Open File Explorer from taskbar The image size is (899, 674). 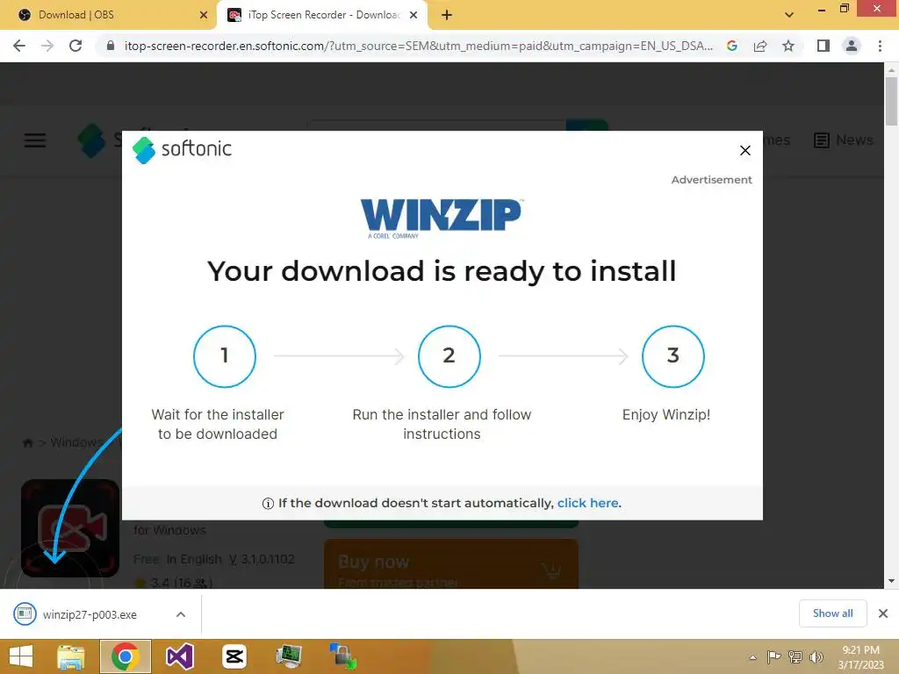coord(71,656)
